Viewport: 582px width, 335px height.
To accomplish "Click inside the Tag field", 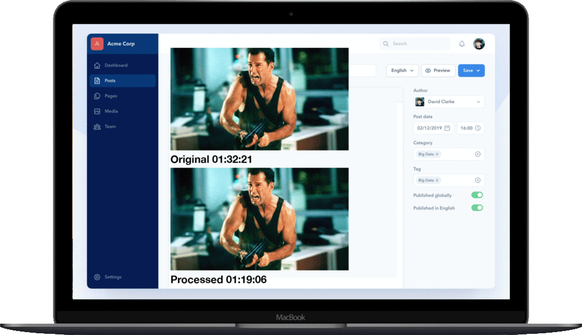I will pyautogui.click(x=449, y=181).
